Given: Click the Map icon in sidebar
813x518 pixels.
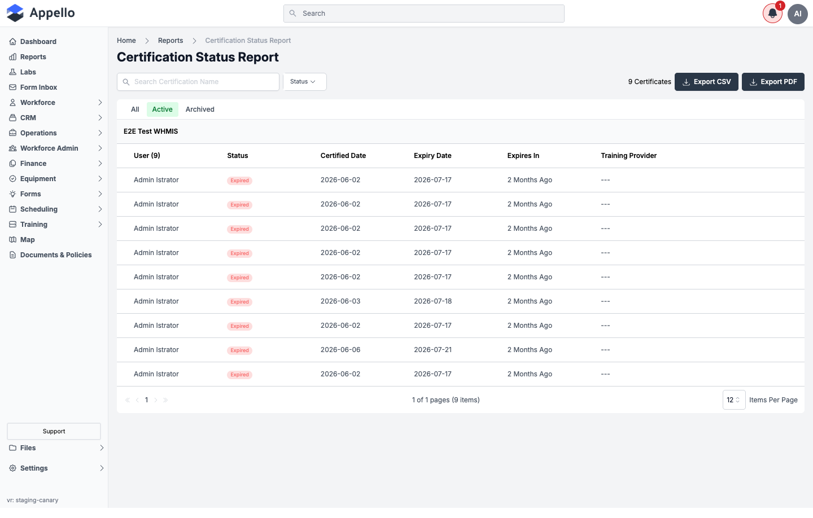Looking at the screenshot, I should (12, 240).
